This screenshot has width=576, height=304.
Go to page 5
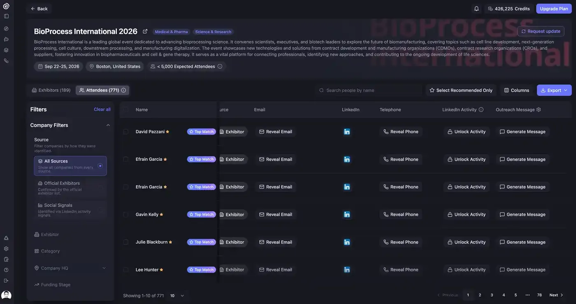click(516, 295)
